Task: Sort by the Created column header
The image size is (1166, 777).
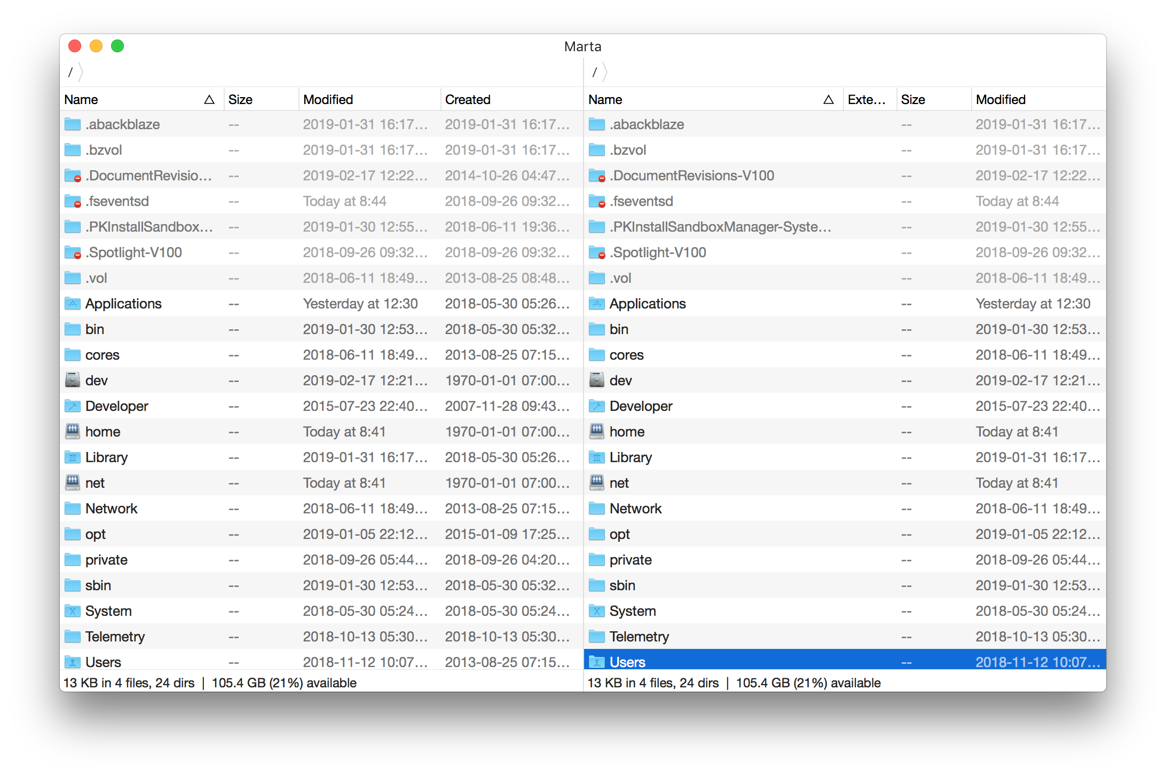Action: [x=468, y=99]
